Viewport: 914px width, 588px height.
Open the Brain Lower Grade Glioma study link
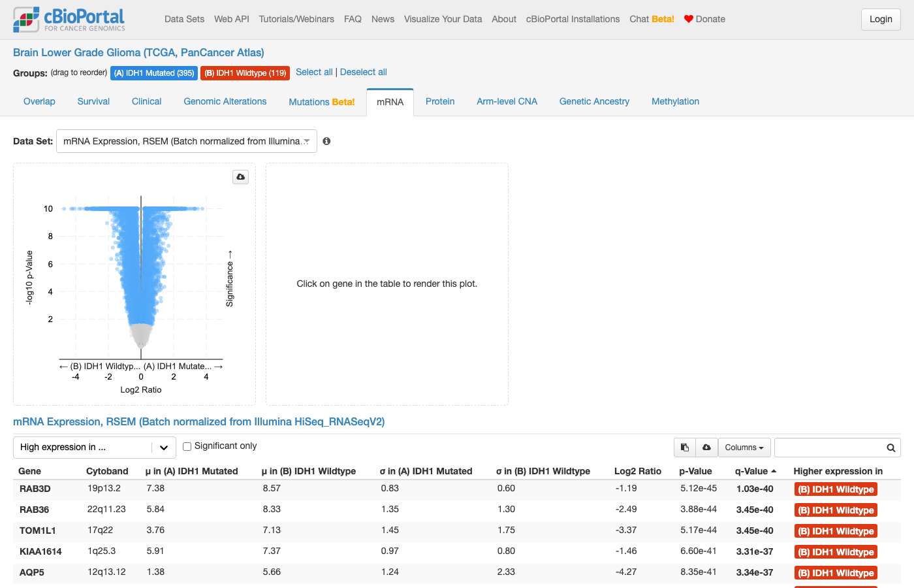(x=138, y=52)
